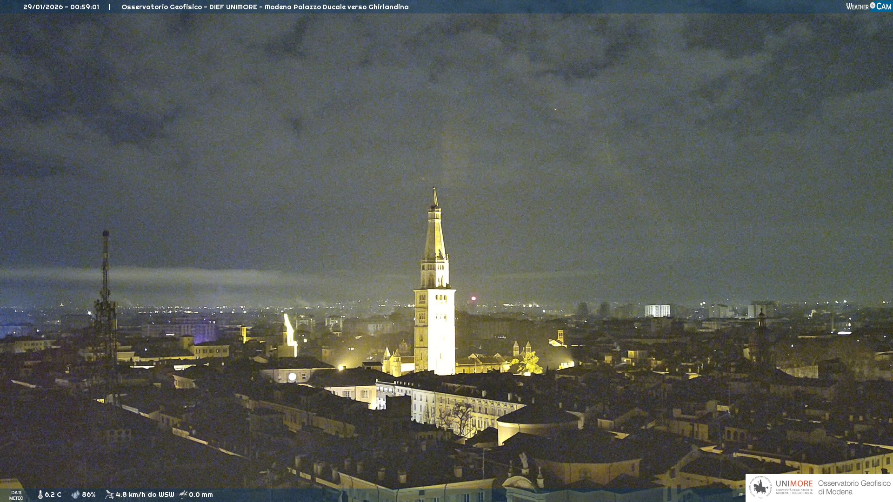Click the 4.8 km/h da WSW wind reading
893x502 pixels.
pyautogui.click(x=145, y=495)
